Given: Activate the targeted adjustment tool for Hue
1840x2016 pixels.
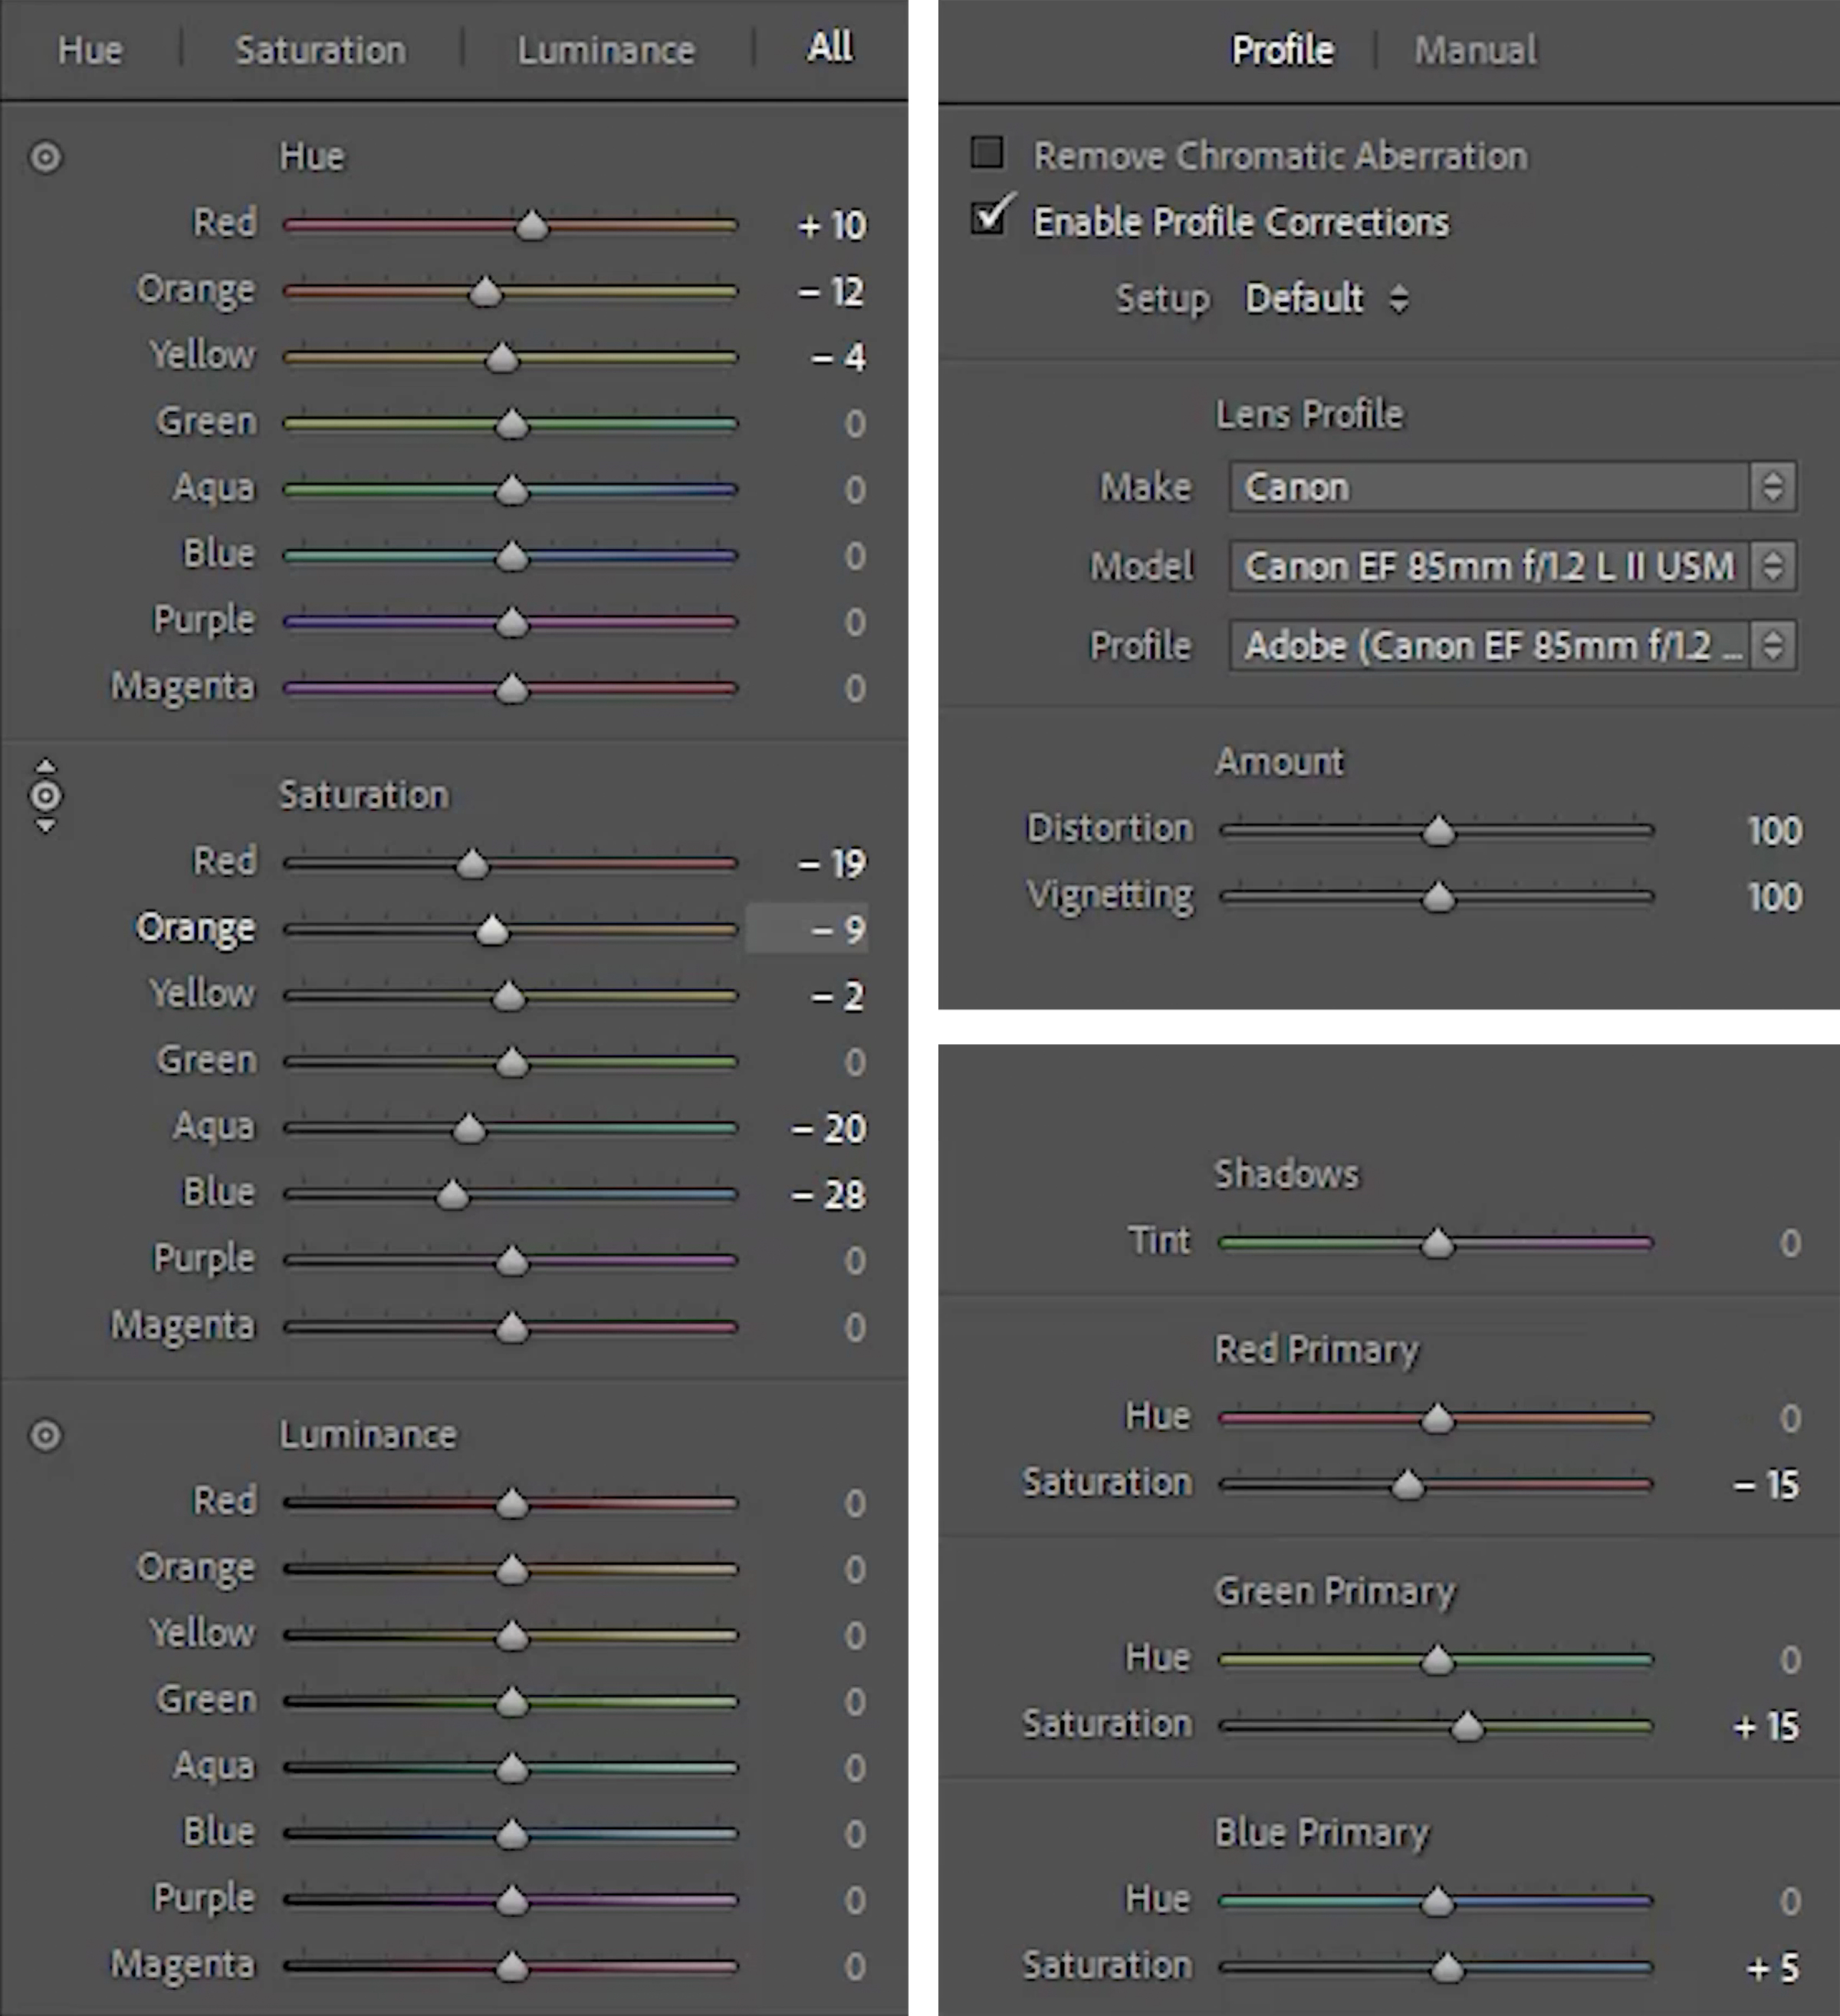Looking at the screenshot, I should [44, 156].
